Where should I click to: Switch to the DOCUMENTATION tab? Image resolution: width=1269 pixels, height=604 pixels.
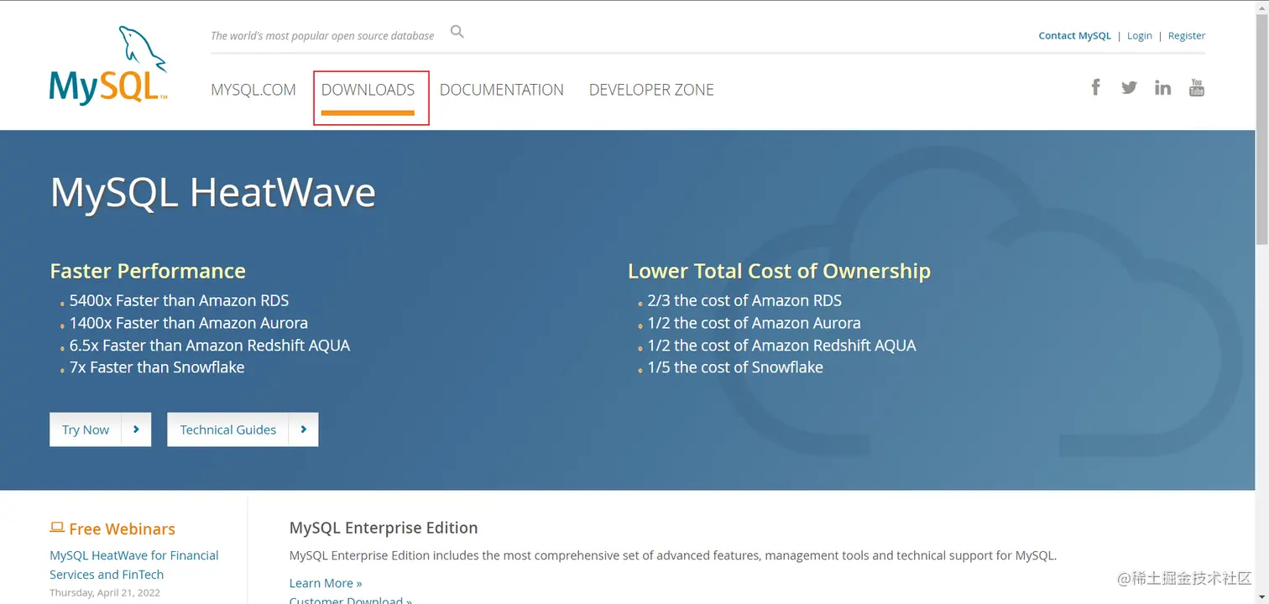502,90
